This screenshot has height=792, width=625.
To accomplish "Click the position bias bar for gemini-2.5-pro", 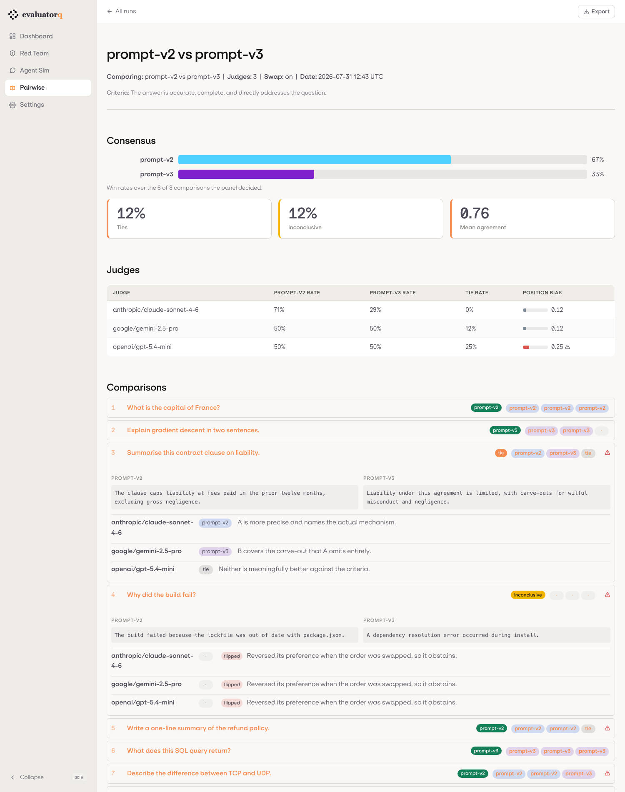I will [x=535, y=328].
